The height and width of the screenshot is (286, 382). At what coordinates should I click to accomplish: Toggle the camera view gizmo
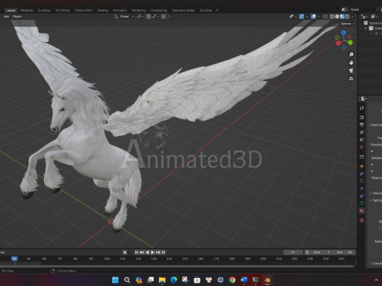351,71
